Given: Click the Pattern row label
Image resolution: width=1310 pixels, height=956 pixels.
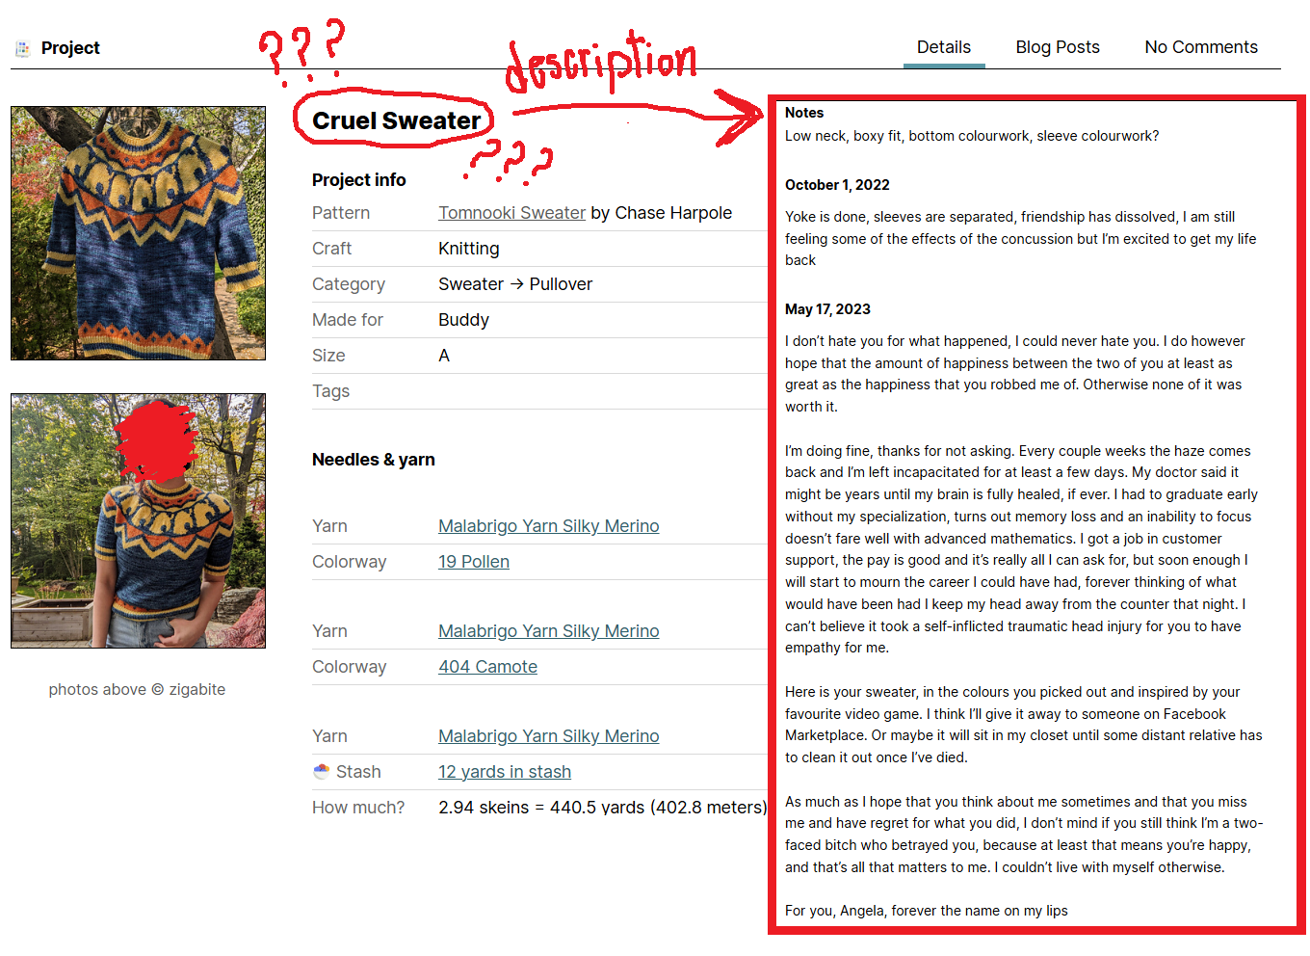Looking at the screenshot, I should point(341,213).
